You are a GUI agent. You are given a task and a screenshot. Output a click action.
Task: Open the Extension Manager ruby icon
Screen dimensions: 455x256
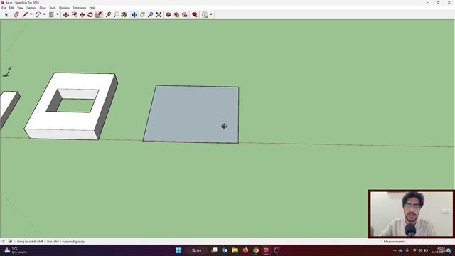click(x=195, y=14)
